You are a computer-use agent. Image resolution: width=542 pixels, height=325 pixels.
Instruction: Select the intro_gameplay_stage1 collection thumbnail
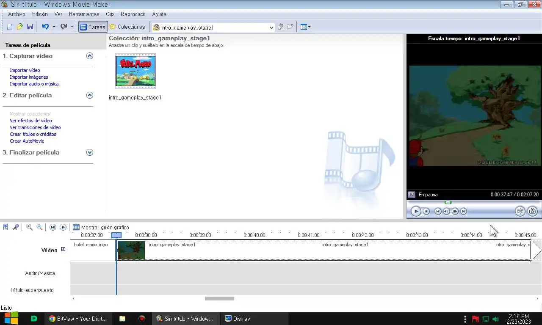135,71
